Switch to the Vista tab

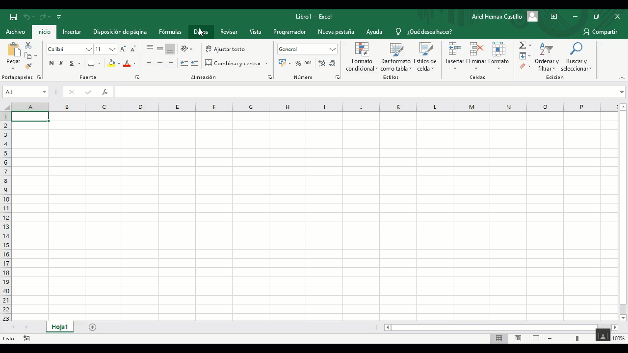[x=255, y=32]
